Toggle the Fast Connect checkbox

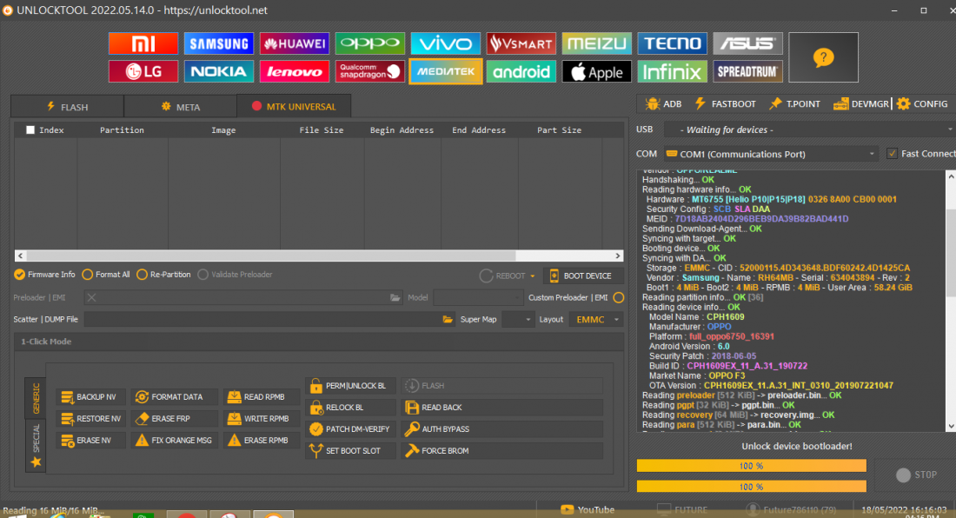tap(892, 154)
